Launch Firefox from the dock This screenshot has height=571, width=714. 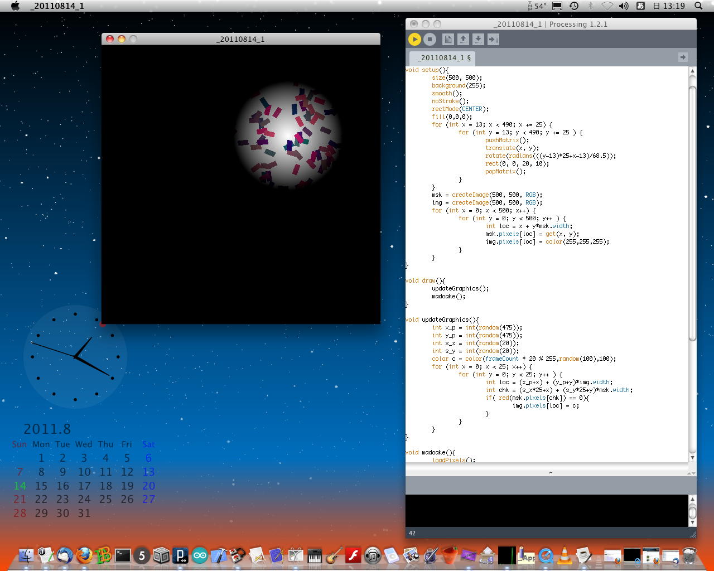click(84, 555)
